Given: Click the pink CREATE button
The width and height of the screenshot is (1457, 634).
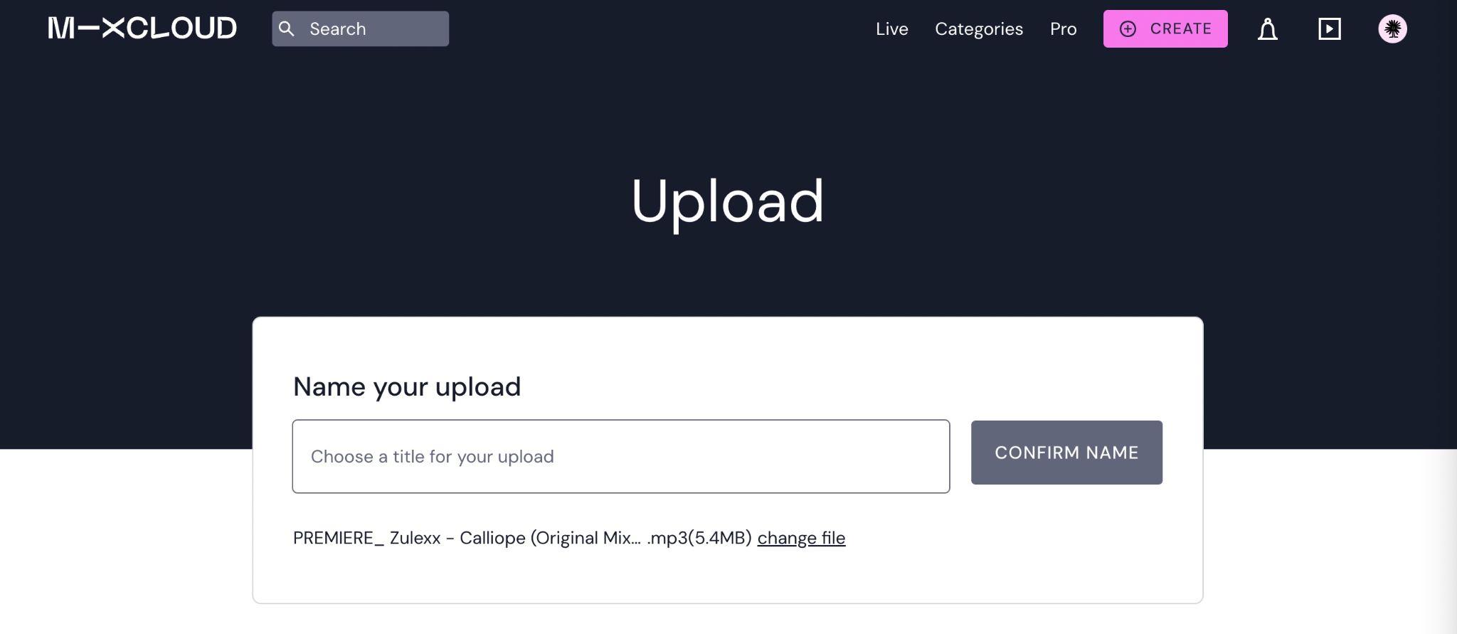Looking at the screenshot, I should [x=1165, y=29].
